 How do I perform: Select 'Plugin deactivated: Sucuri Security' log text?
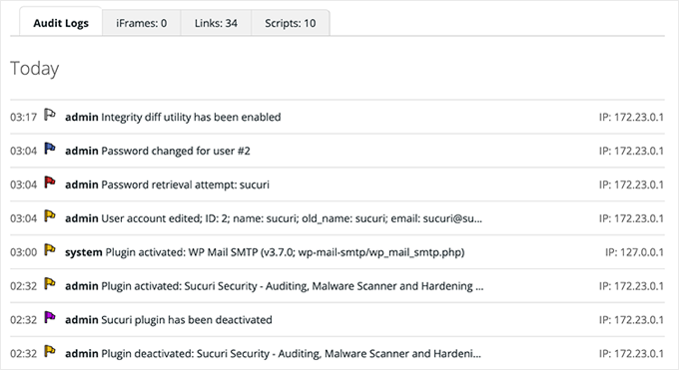pos(291,354)
